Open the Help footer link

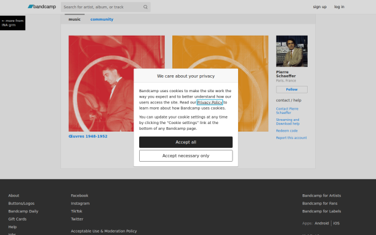pyautogui.click(x=13, y=227)
